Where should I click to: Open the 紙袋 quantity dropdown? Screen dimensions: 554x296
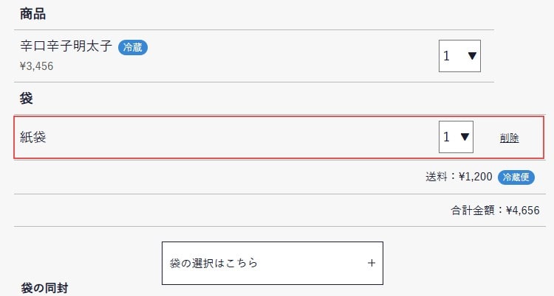click(456, 137)
